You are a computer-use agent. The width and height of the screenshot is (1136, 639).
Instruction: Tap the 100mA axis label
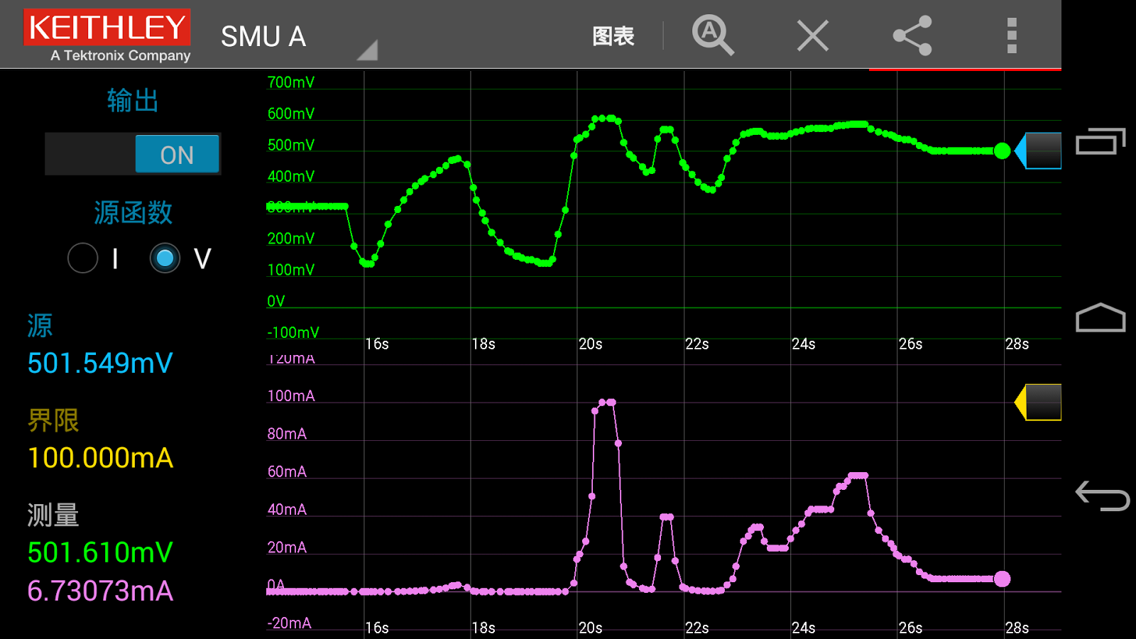[291, 396]
